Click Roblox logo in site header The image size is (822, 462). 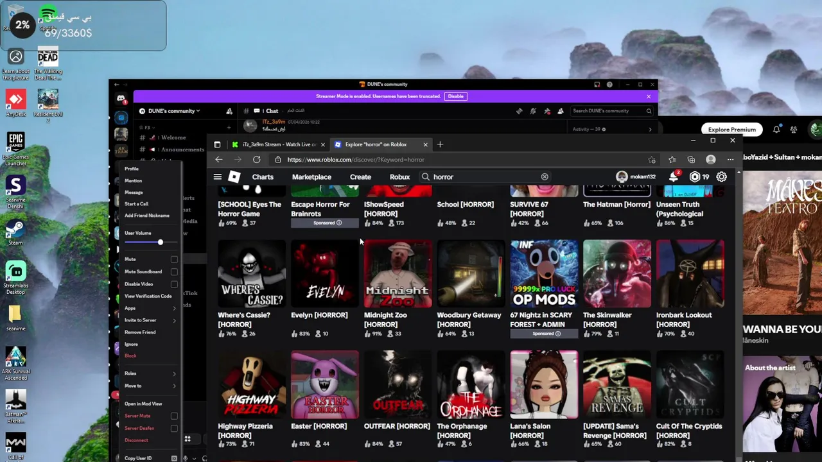pos(234,177)
